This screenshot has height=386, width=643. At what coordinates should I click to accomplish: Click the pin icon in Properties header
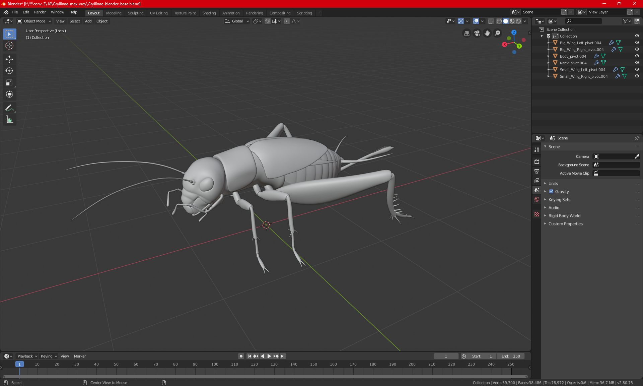point(637,138)
